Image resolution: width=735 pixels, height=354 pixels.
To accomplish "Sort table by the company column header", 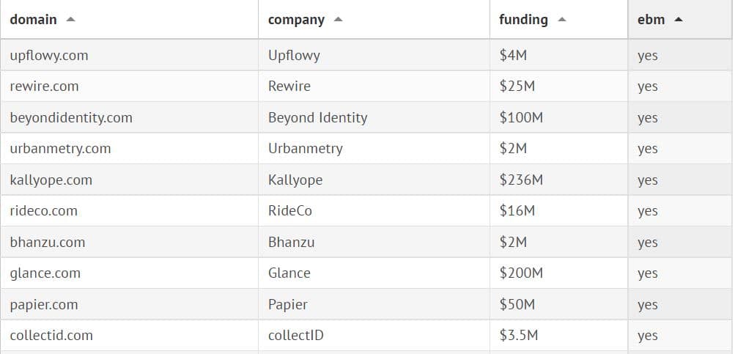I will pyautogui.click(x=296, y=20).
